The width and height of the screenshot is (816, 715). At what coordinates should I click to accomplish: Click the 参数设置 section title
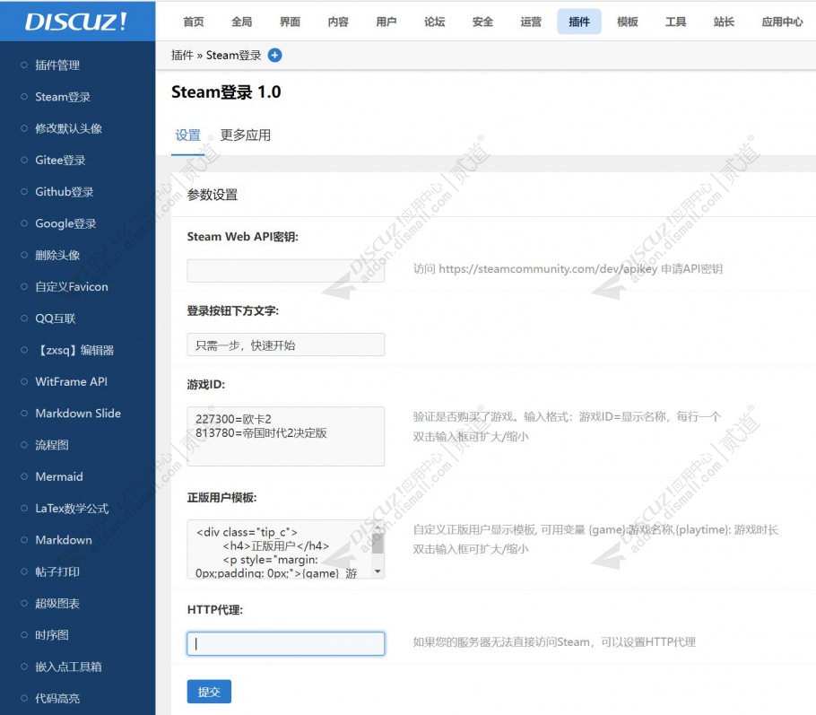[x=213, y=195]
